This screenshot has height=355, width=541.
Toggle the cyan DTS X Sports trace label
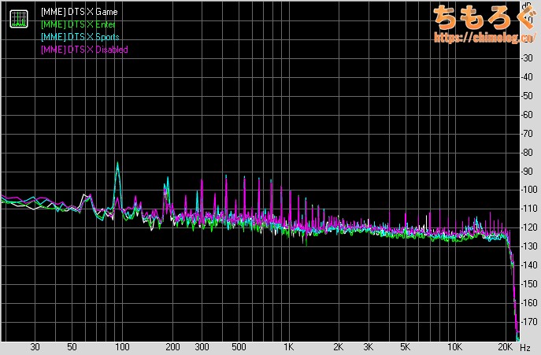pos(80,38)
